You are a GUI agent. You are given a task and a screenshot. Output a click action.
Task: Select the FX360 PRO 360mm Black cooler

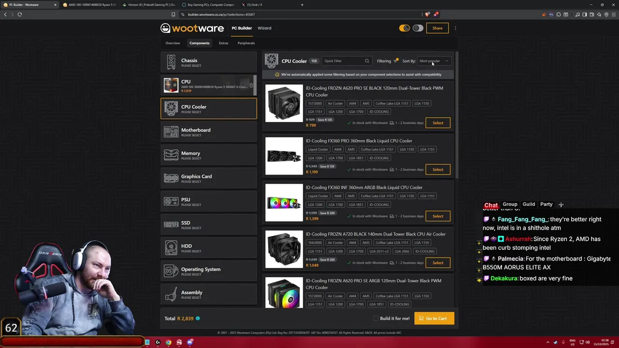tap(438, 170)
